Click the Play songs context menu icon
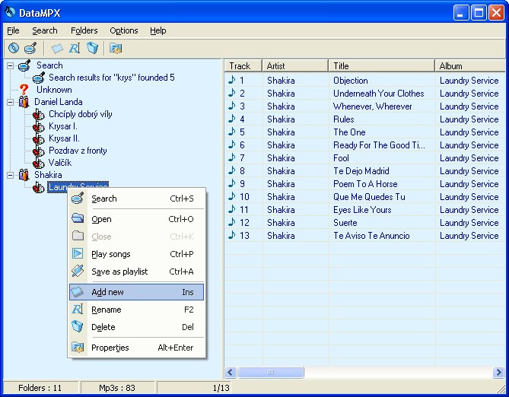 [x=78, y=253]
